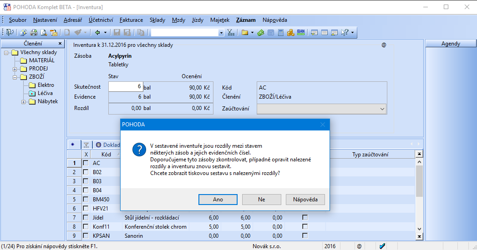Open the Zaúčtování dropdown
Screen dimensions: 477x250
(382, 109)
